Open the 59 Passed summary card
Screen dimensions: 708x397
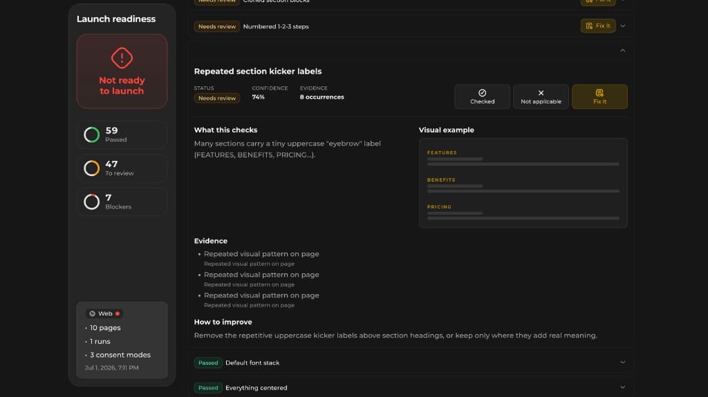click(x=122, y=135)
